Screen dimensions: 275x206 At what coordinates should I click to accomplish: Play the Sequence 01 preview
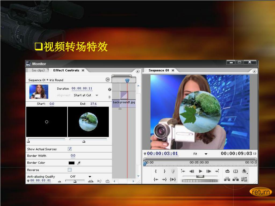coord(200,171)
